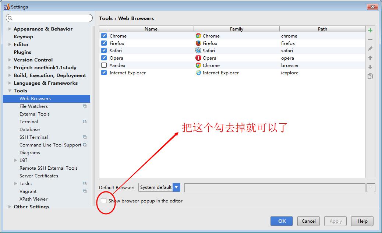Click the move up arrow icon
Image resolution: width=382 pixels, height=233 pixels.
(370, 58)
